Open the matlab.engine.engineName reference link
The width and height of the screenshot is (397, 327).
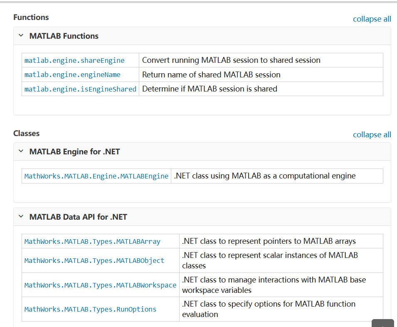72,75
